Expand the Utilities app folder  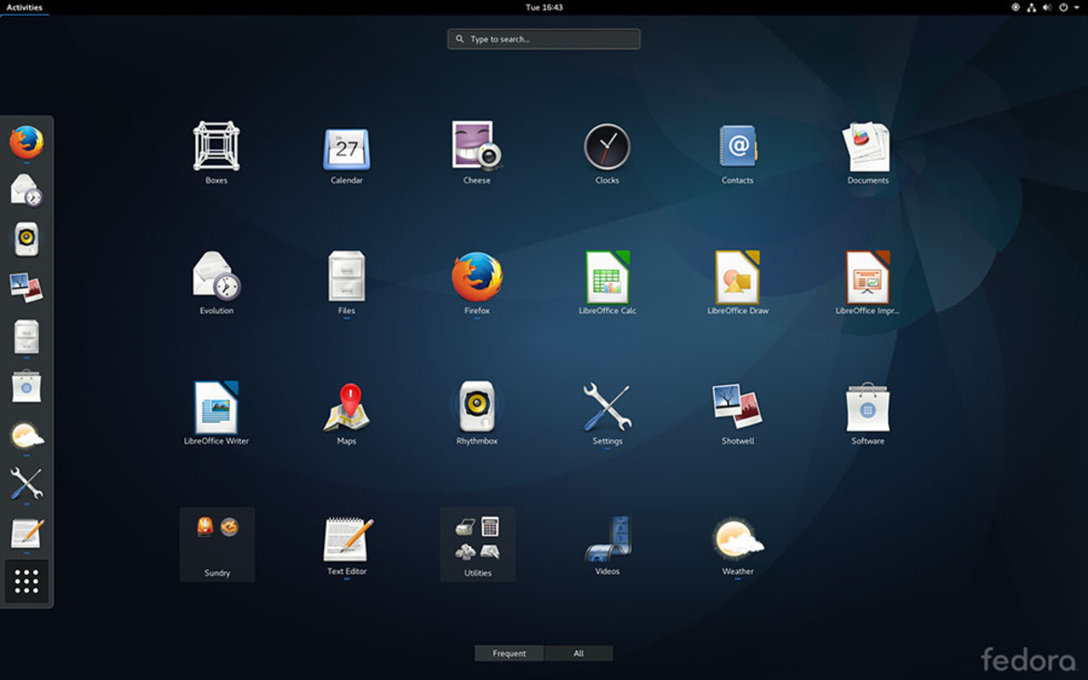tap(478, 544)
